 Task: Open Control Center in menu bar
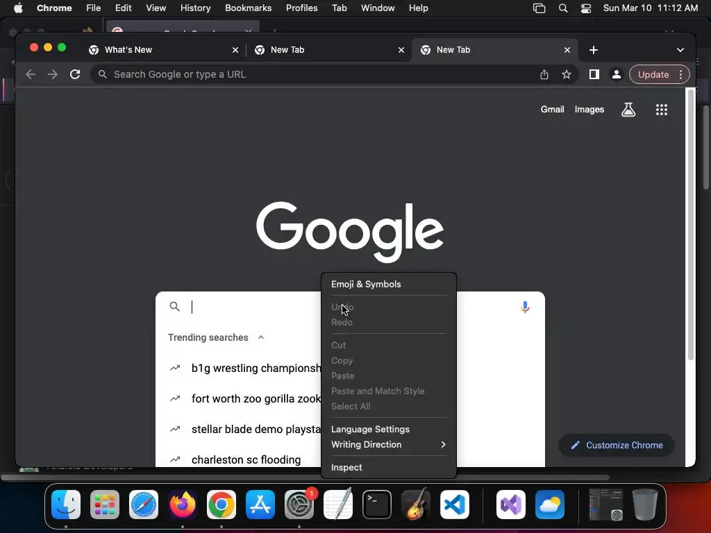point(586,8)
